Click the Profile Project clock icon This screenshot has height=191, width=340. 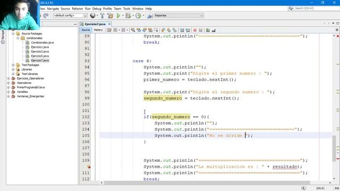pyautogui.click(x=138, y=15)
